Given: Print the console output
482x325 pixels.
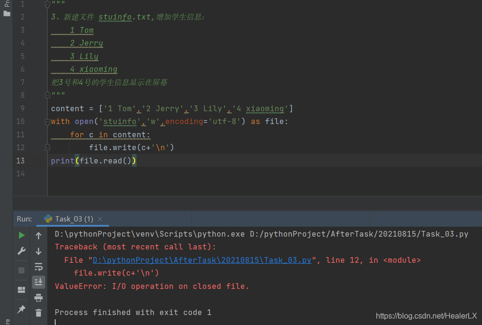Looking at the screenshot, I should [39, 298].
